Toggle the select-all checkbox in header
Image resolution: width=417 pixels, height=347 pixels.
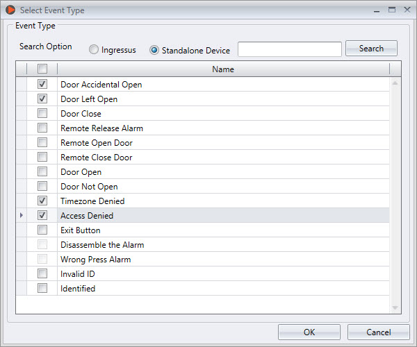tap(42, 69)
